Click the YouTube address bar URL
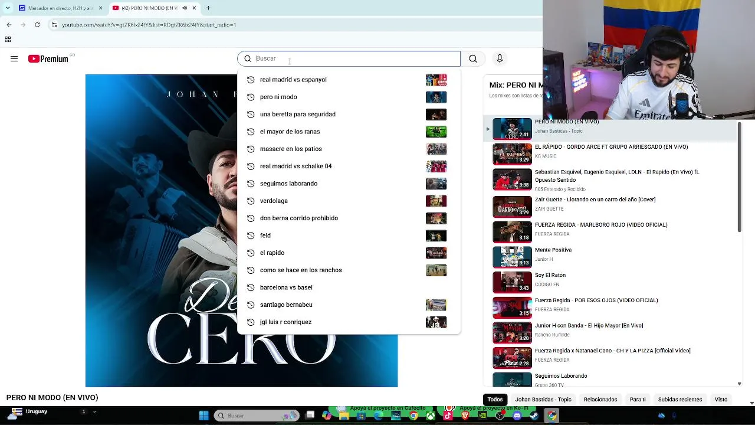Screen dimensions: 755x425 149,25
